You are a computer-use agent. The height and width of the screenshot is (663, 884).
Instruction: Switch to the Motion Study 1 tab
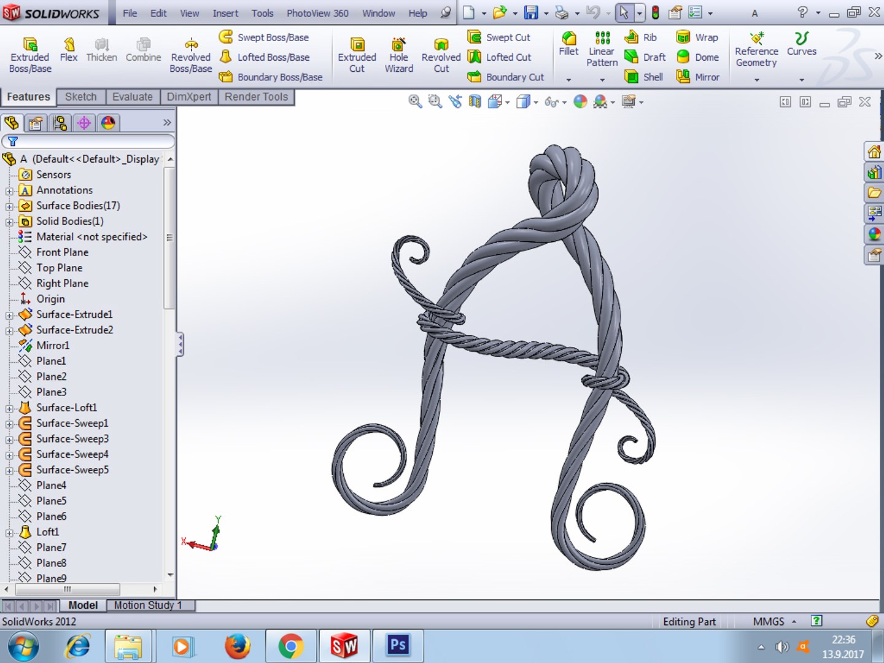coord(148,605)
